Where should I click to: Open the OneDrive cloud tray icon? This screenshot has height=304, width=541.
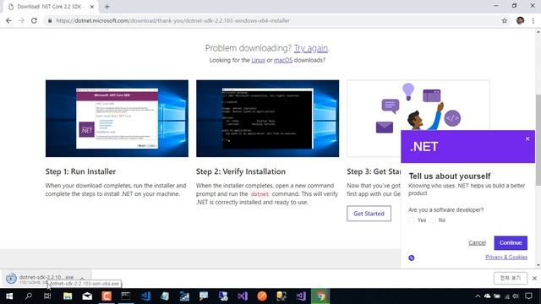click(x=487, y=296)
